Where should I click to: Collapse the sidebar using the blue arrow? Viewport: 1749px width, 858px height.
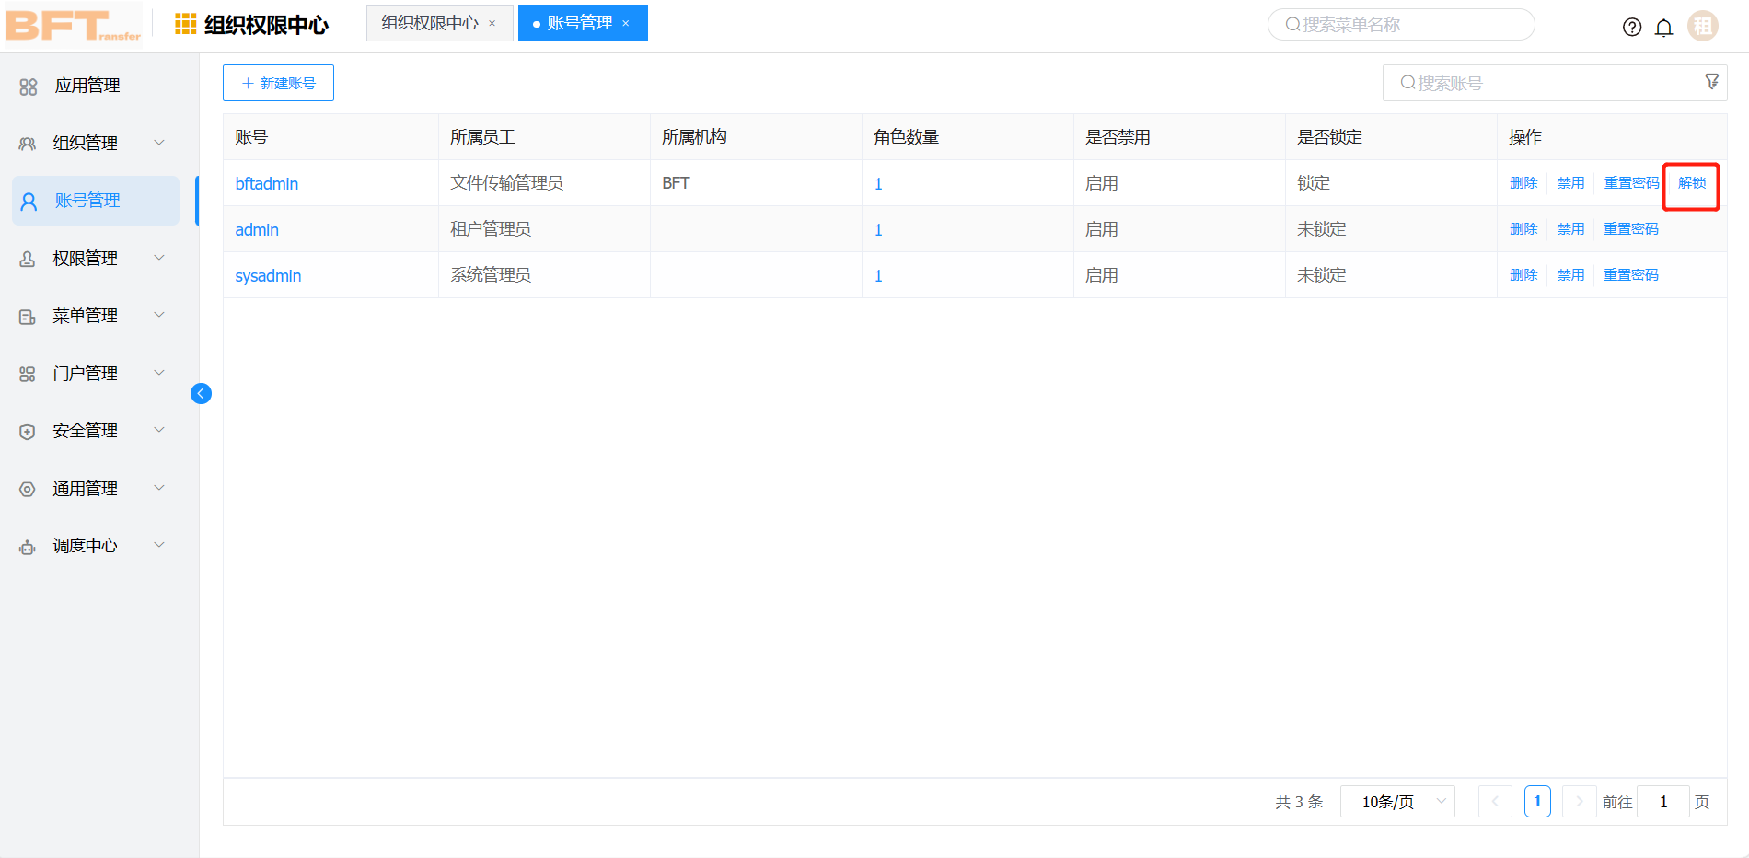coord(201,393)
